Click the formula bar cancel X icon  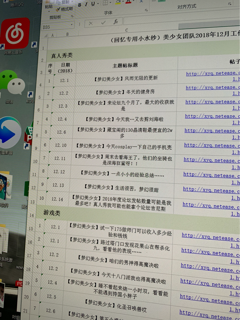tap(90, 23)
